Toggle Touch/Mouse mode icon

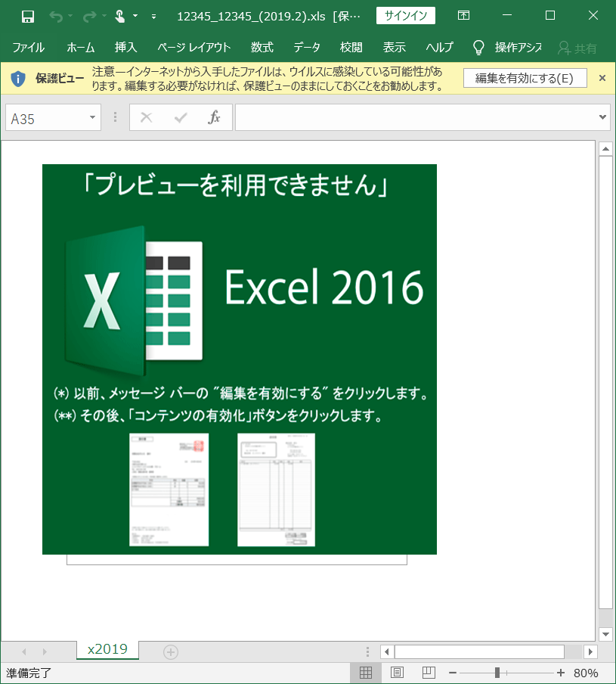[x=119, y=16]
